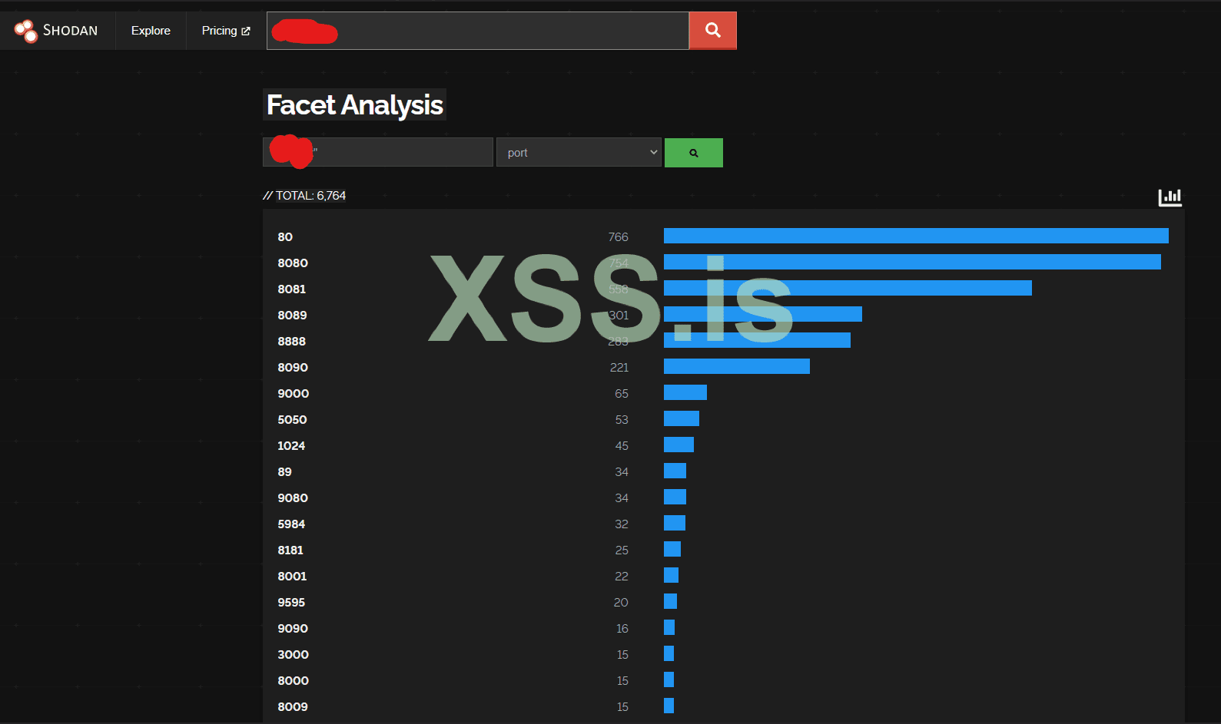Click the blue bar for port 80
The image size is (1221, 724).
916,236
